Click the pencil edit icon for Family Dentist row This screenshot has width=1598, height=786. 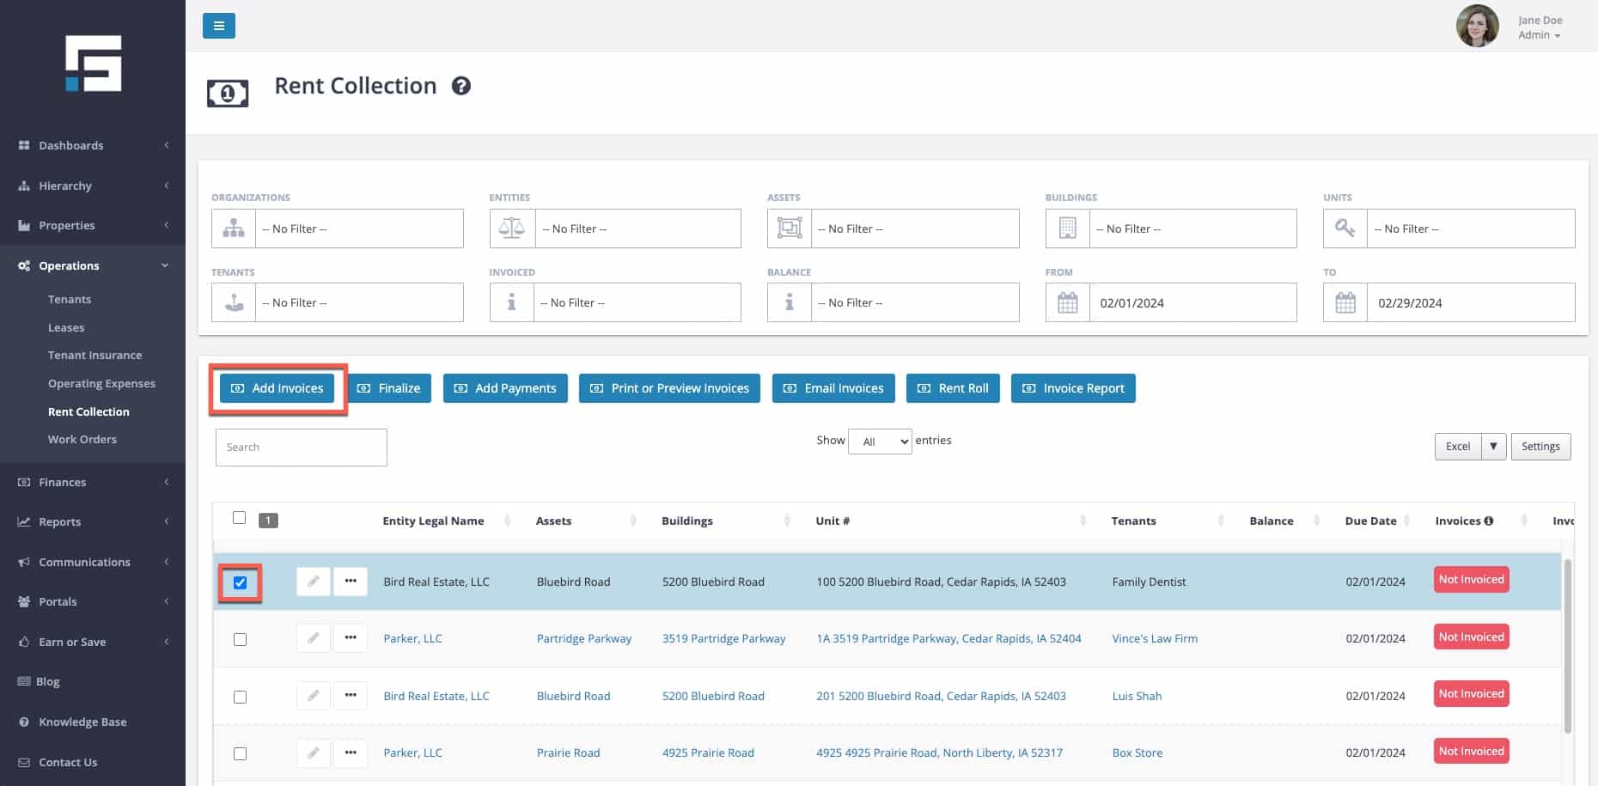(x=314, y=582)
